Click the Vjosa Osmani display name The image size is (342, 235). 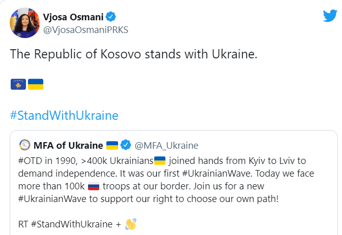coord(73,17)
